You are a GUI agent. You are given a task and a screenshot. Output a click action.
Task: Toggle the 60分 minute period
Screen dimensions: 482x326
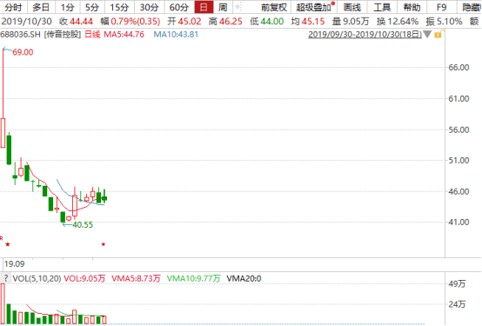[x=179, y=7]
